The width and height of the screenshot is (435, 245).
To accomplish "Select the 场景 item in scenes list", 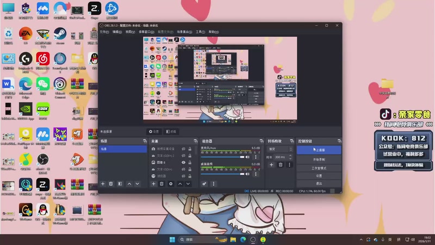I will [123, 149].
